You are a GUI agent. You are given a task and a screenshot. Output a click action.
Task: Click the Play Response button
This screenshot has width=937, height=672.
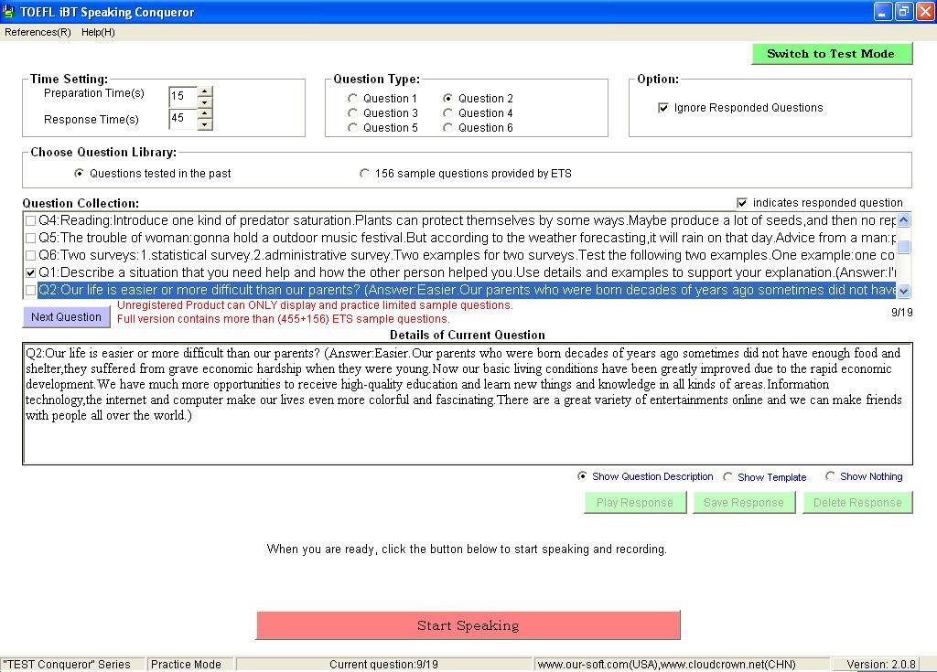[x=635, y=502]
